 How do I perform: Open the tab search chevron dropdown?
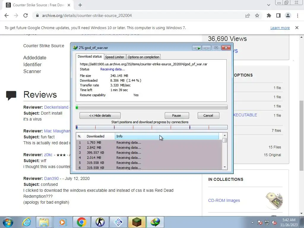pos(268,5)
